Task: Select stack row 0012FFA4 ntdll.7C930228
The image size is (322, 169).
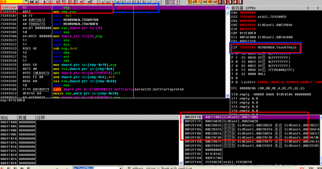Action: [x=251, y=162]
